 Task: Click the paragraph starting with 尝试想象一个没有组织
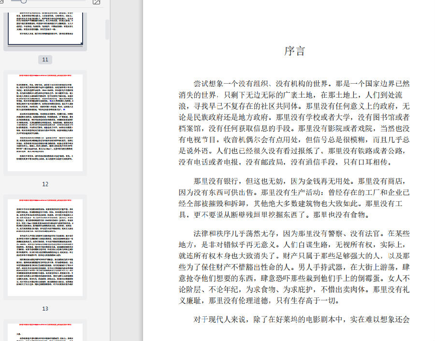(x=294, y=123)
